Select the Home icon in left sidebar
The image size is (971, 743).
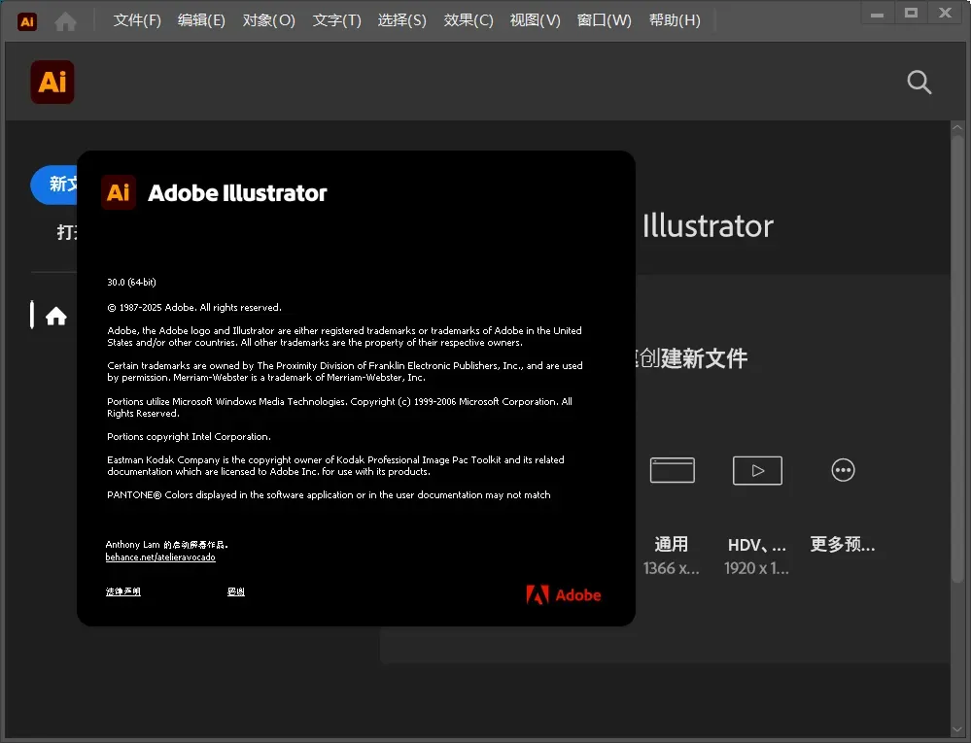coord(55,316)
